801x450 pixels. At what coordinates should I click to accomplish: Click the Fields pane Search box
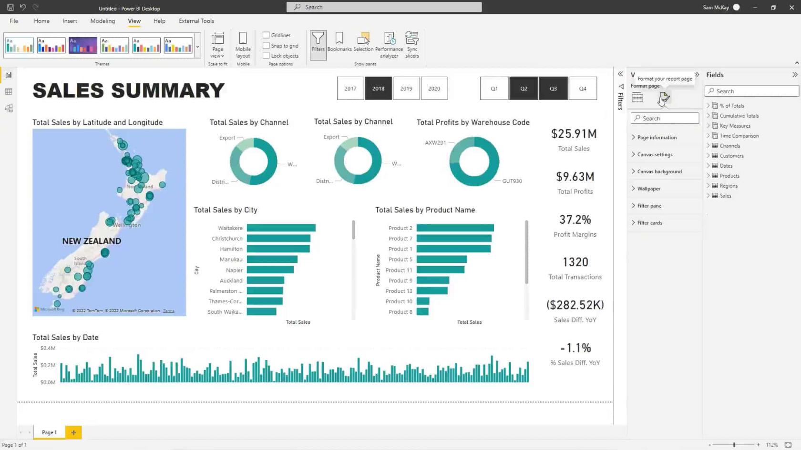(752, 91)
